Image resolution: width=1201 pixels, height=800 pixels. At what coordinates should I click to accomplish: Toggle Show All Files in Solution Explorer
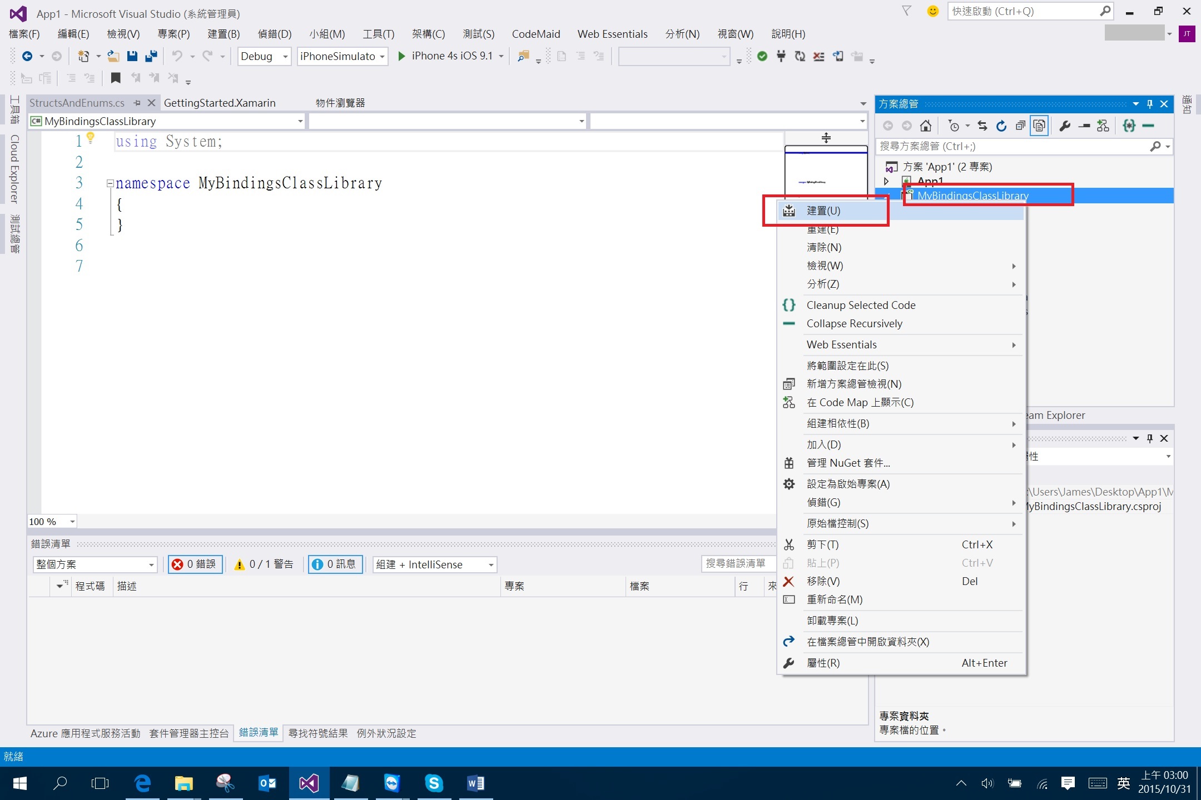click(x=1039, y=126)
